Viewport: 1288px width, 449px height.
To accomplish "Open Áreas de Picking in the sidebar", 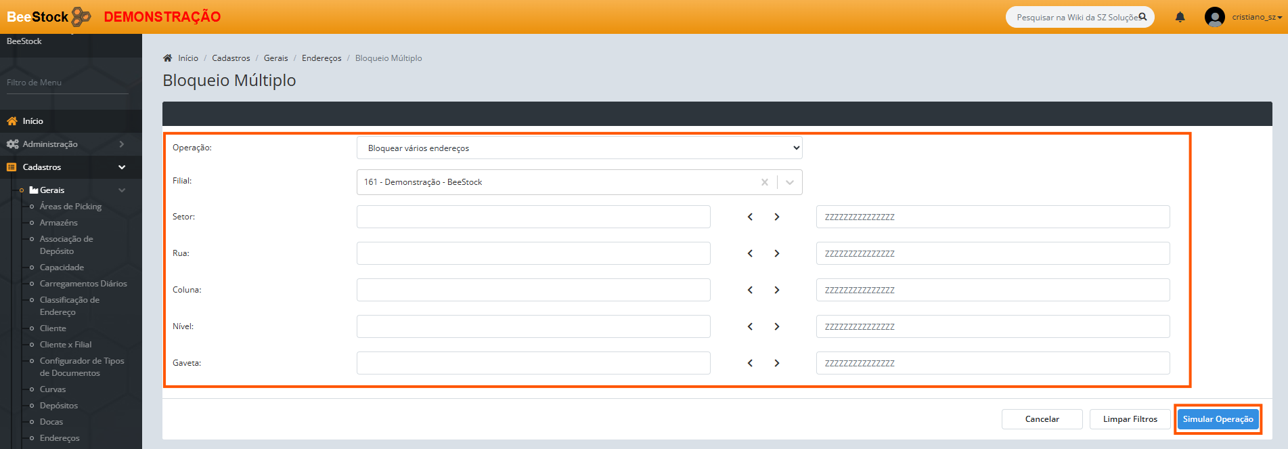I will 70,207.
